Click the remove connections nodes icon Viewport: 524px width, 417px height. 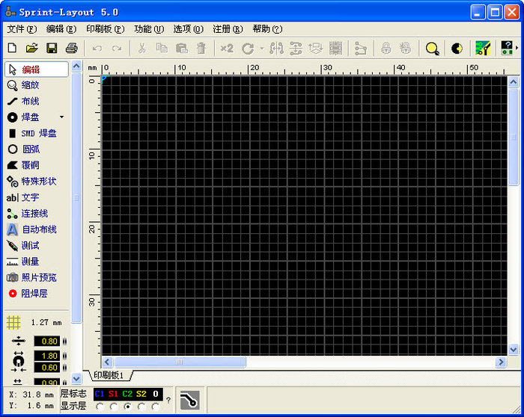coord(361,49)
